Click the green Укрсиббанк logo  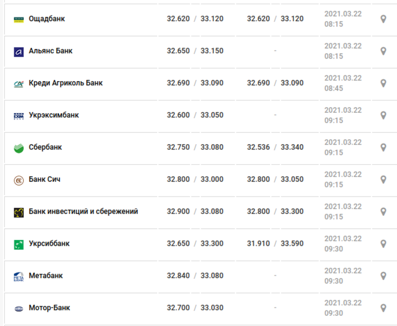19,245
